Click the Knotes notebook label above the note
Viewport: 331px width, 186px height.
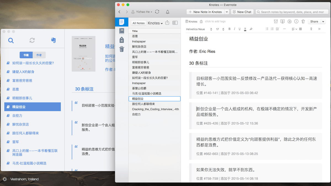pyautogui.click(x=191, y=22)
